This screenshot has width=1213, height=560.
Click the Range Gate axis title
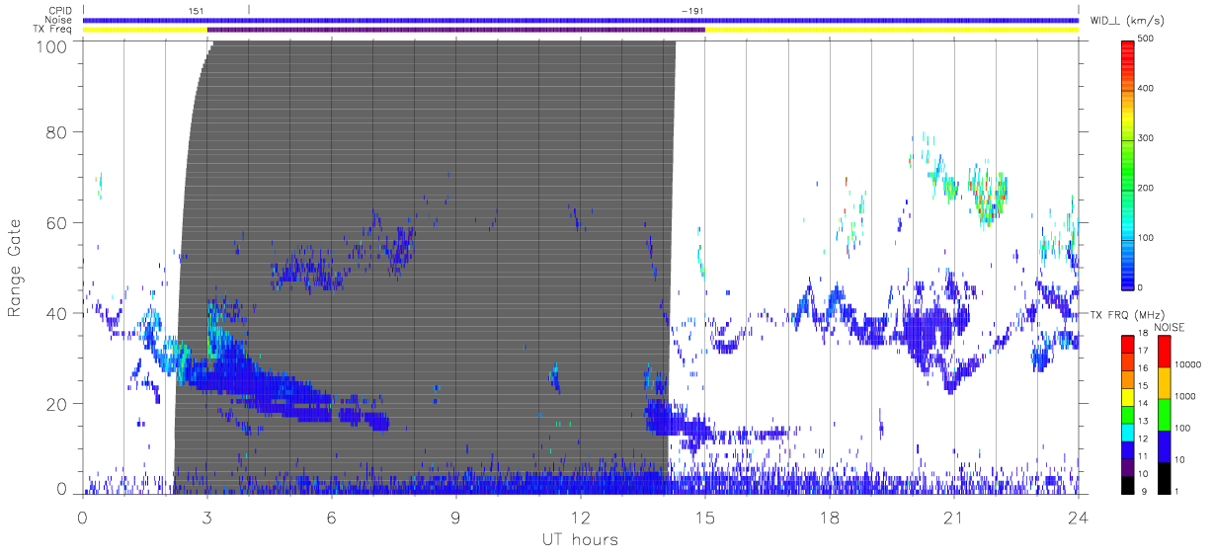tap(16, 267)
